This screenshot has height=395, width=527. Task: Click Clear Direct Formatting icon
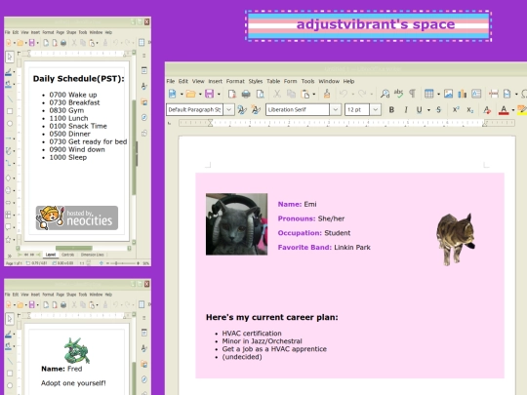point(487,110)
